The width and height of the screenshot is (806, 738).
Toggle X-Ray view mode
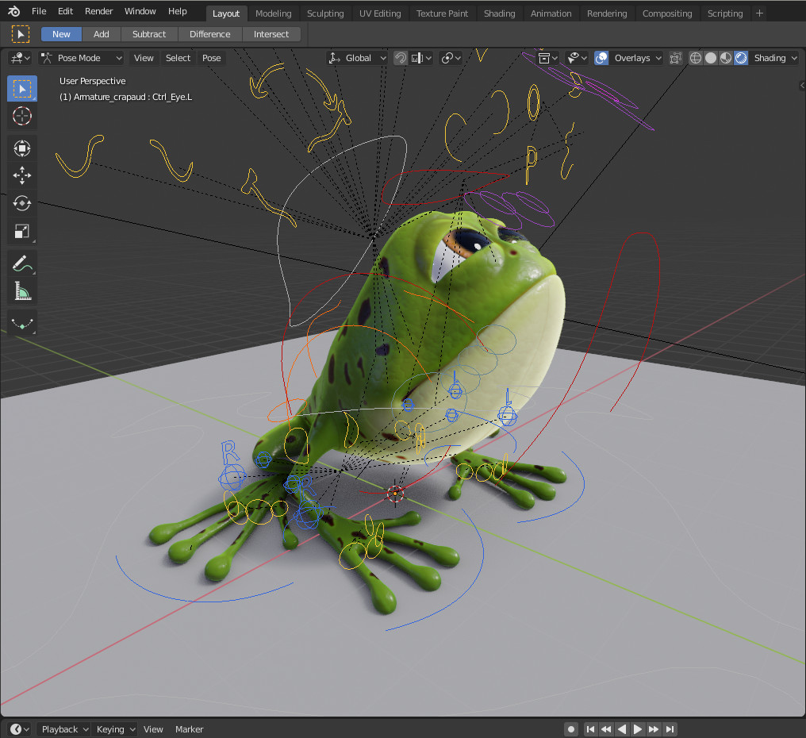click(x=675, y=58)
